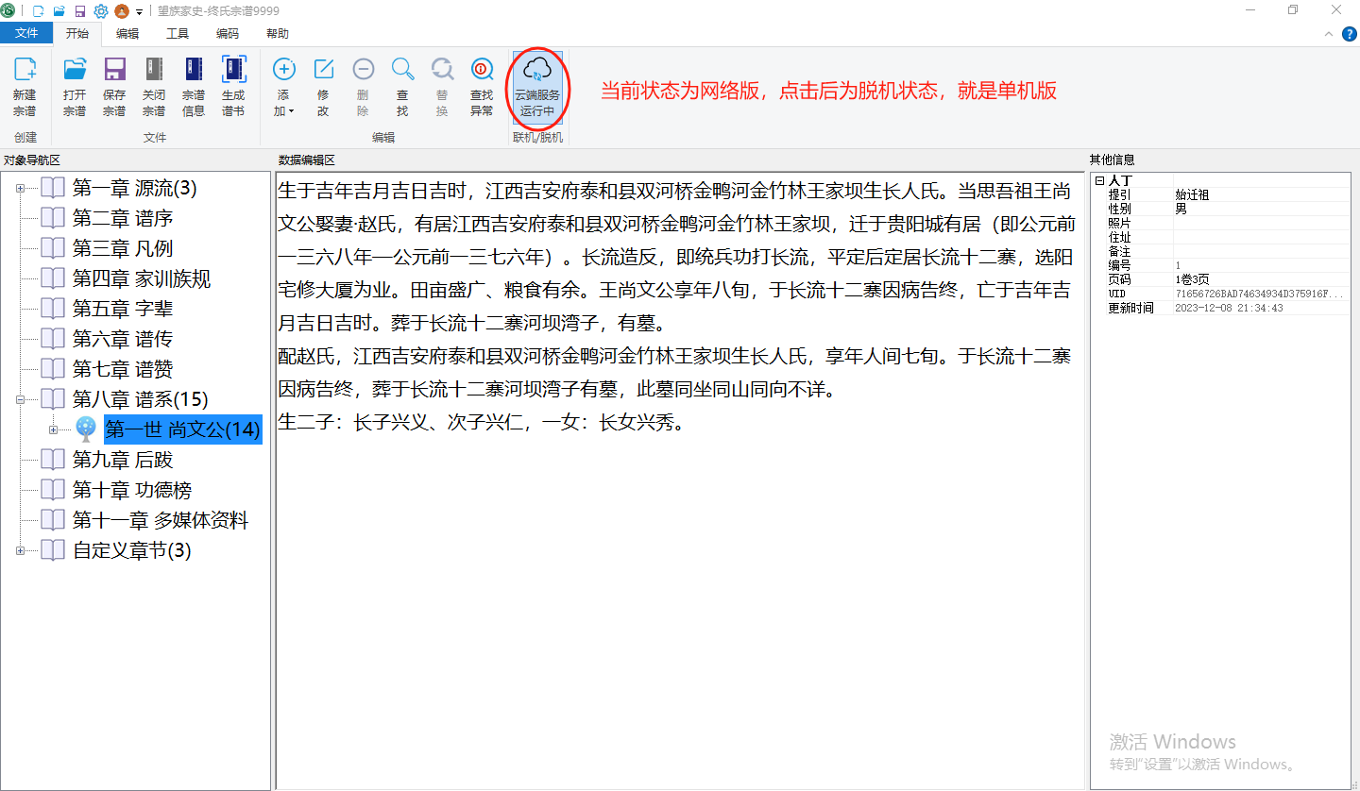Screen dimensions: 1360x791
Task: Open the 文件 menu
Action: [x=26, y=33]
